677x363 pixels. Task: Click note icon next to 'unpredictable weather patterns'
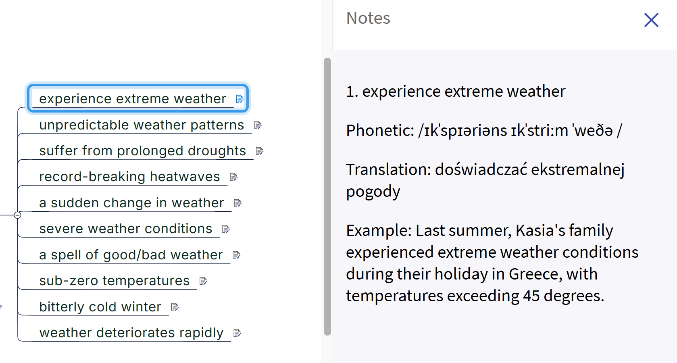click(258, 125)
